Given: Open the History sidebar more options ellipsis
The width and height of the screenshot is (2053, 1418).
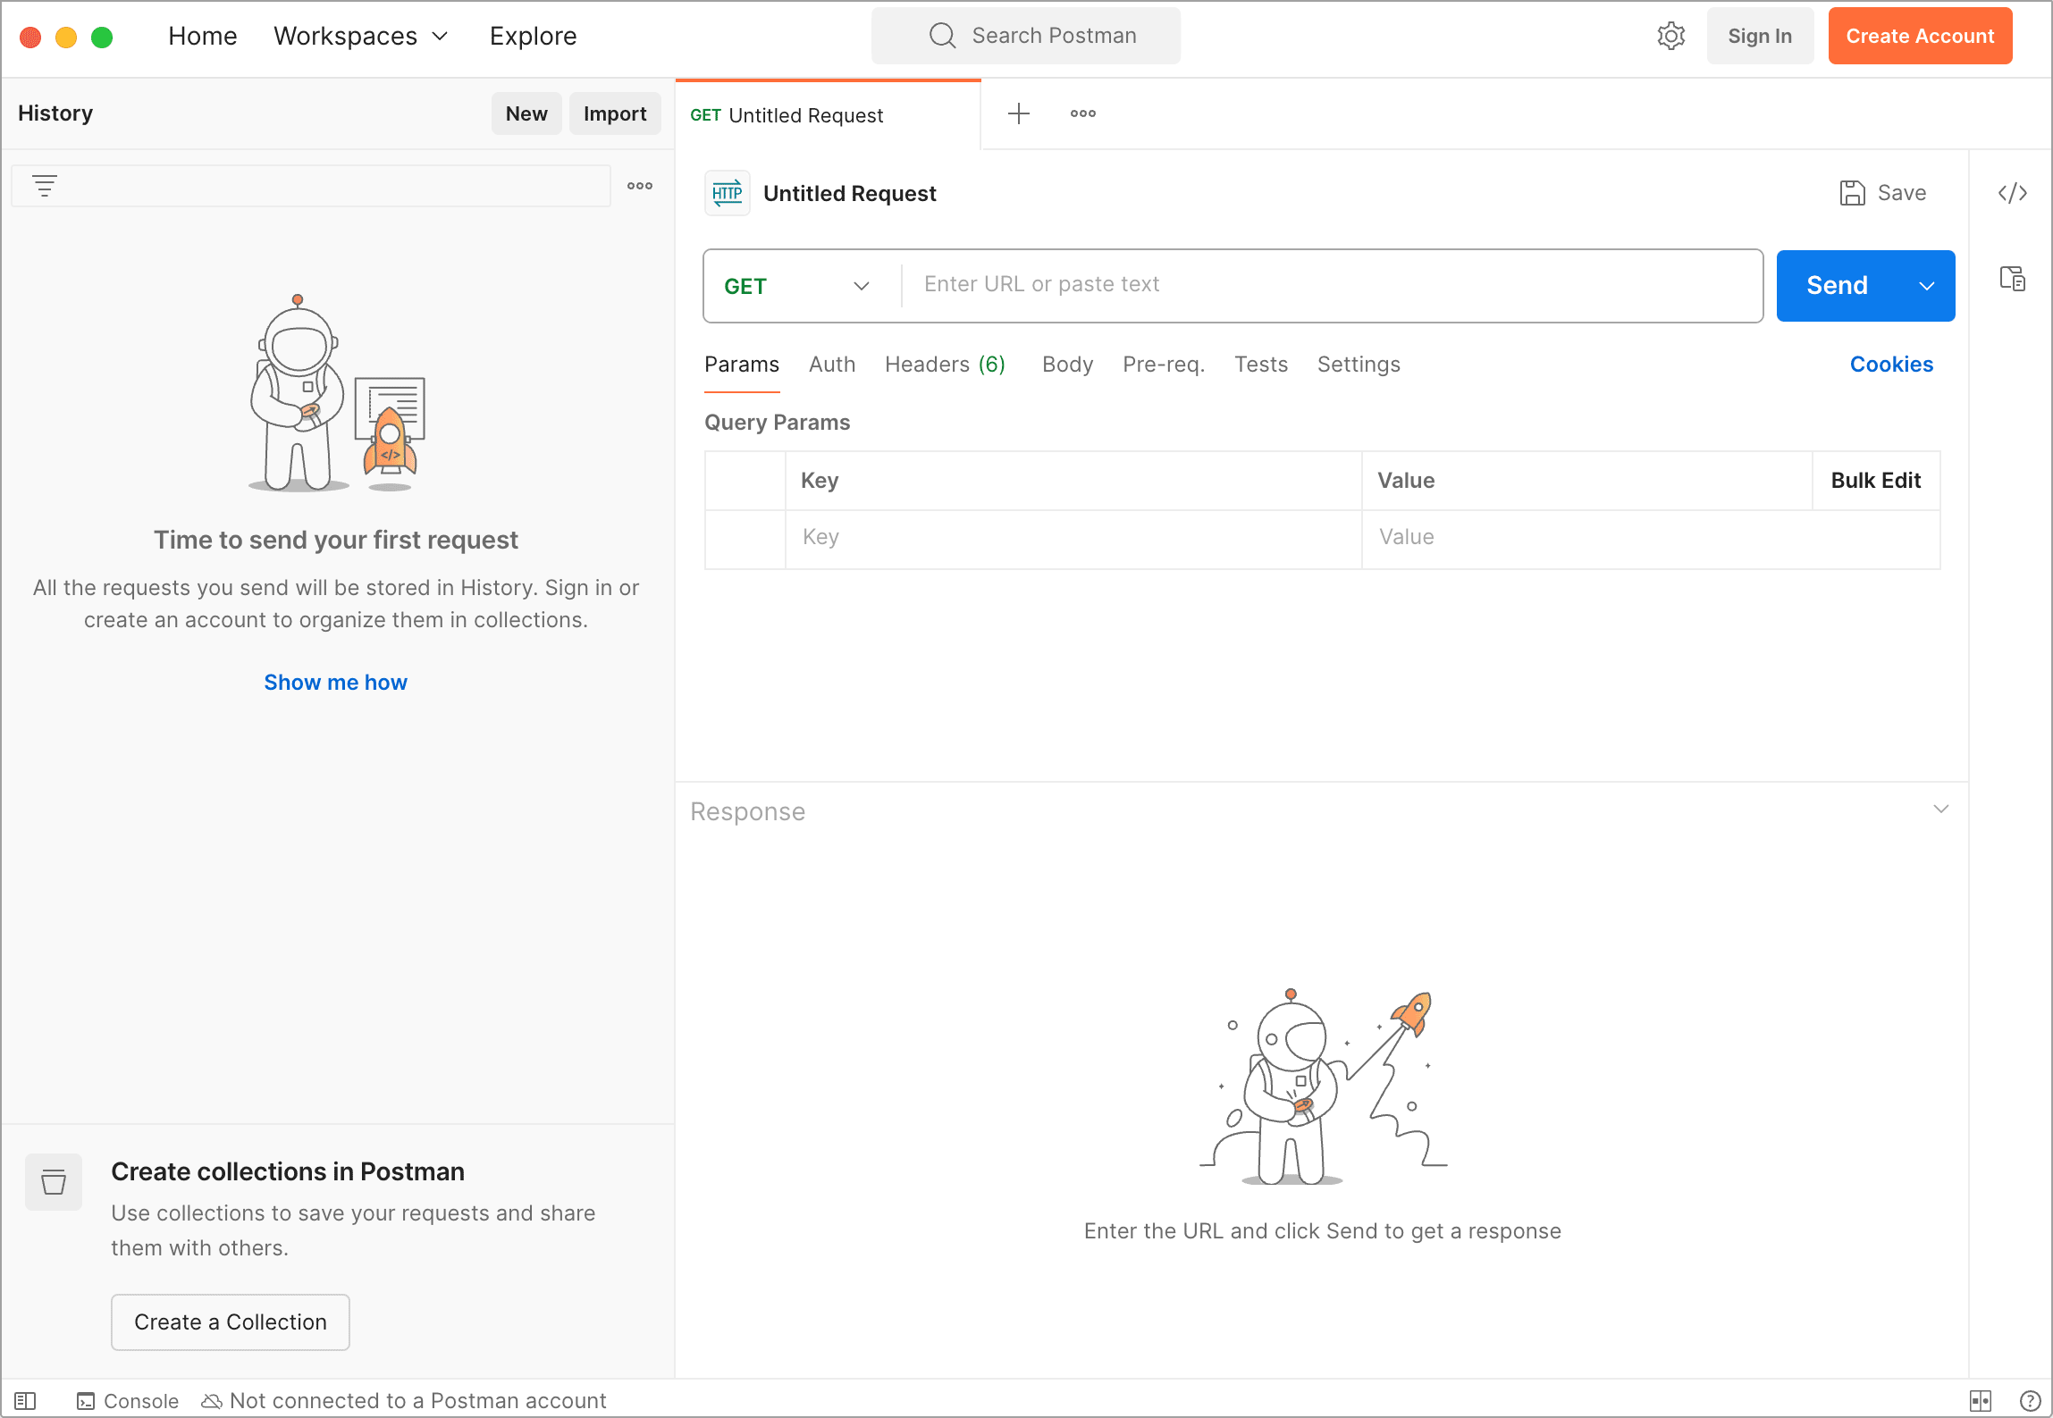Looking at the screenshot, I should (x=639, y=186).
